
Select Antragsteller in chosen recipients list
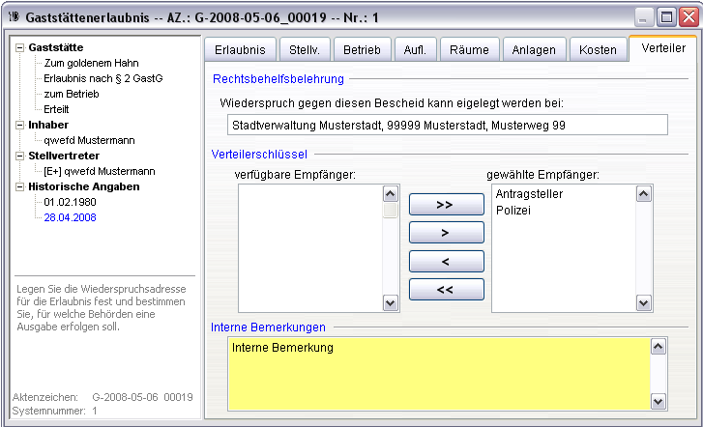click(x=529, y=194)
